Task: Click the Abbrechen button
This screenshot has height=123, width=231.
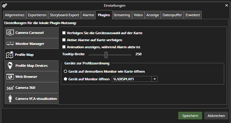Action: point(216,116)
